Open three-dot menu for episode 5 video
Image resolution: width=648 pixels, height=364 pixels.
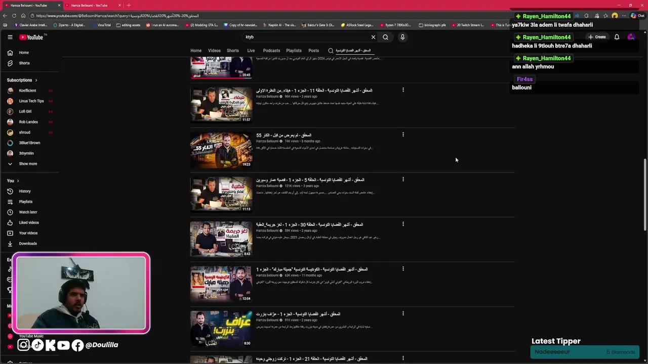[x=403, y=179]
